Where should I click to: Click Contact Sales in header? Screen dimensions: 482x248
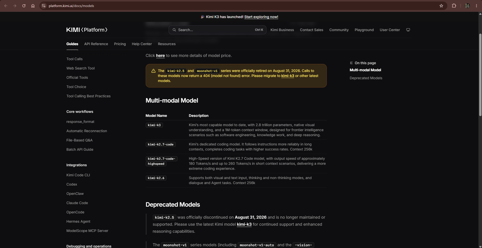(x=311, y=30)
